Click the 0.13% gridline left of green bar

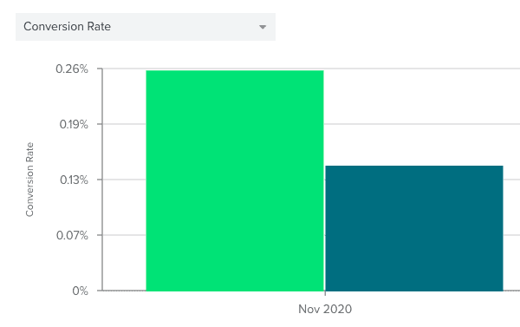click(x=124, y=180)
